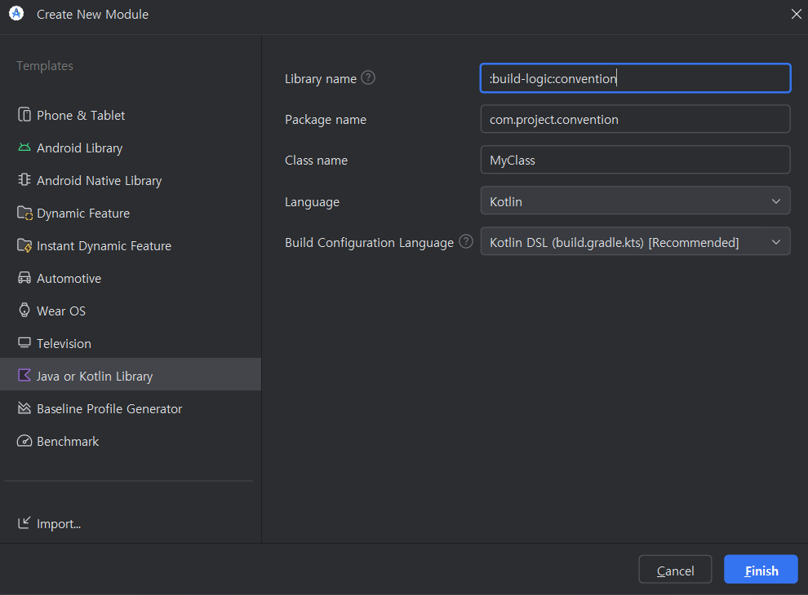Image resolution: width=808 pixels, height=595 pixels.
Task: Select the Dynamic Feature template
Action: pos(131,213)
